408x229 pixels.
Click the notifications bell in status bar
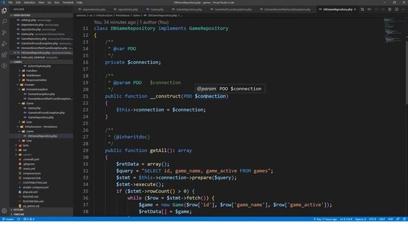[x=404, y=219]
